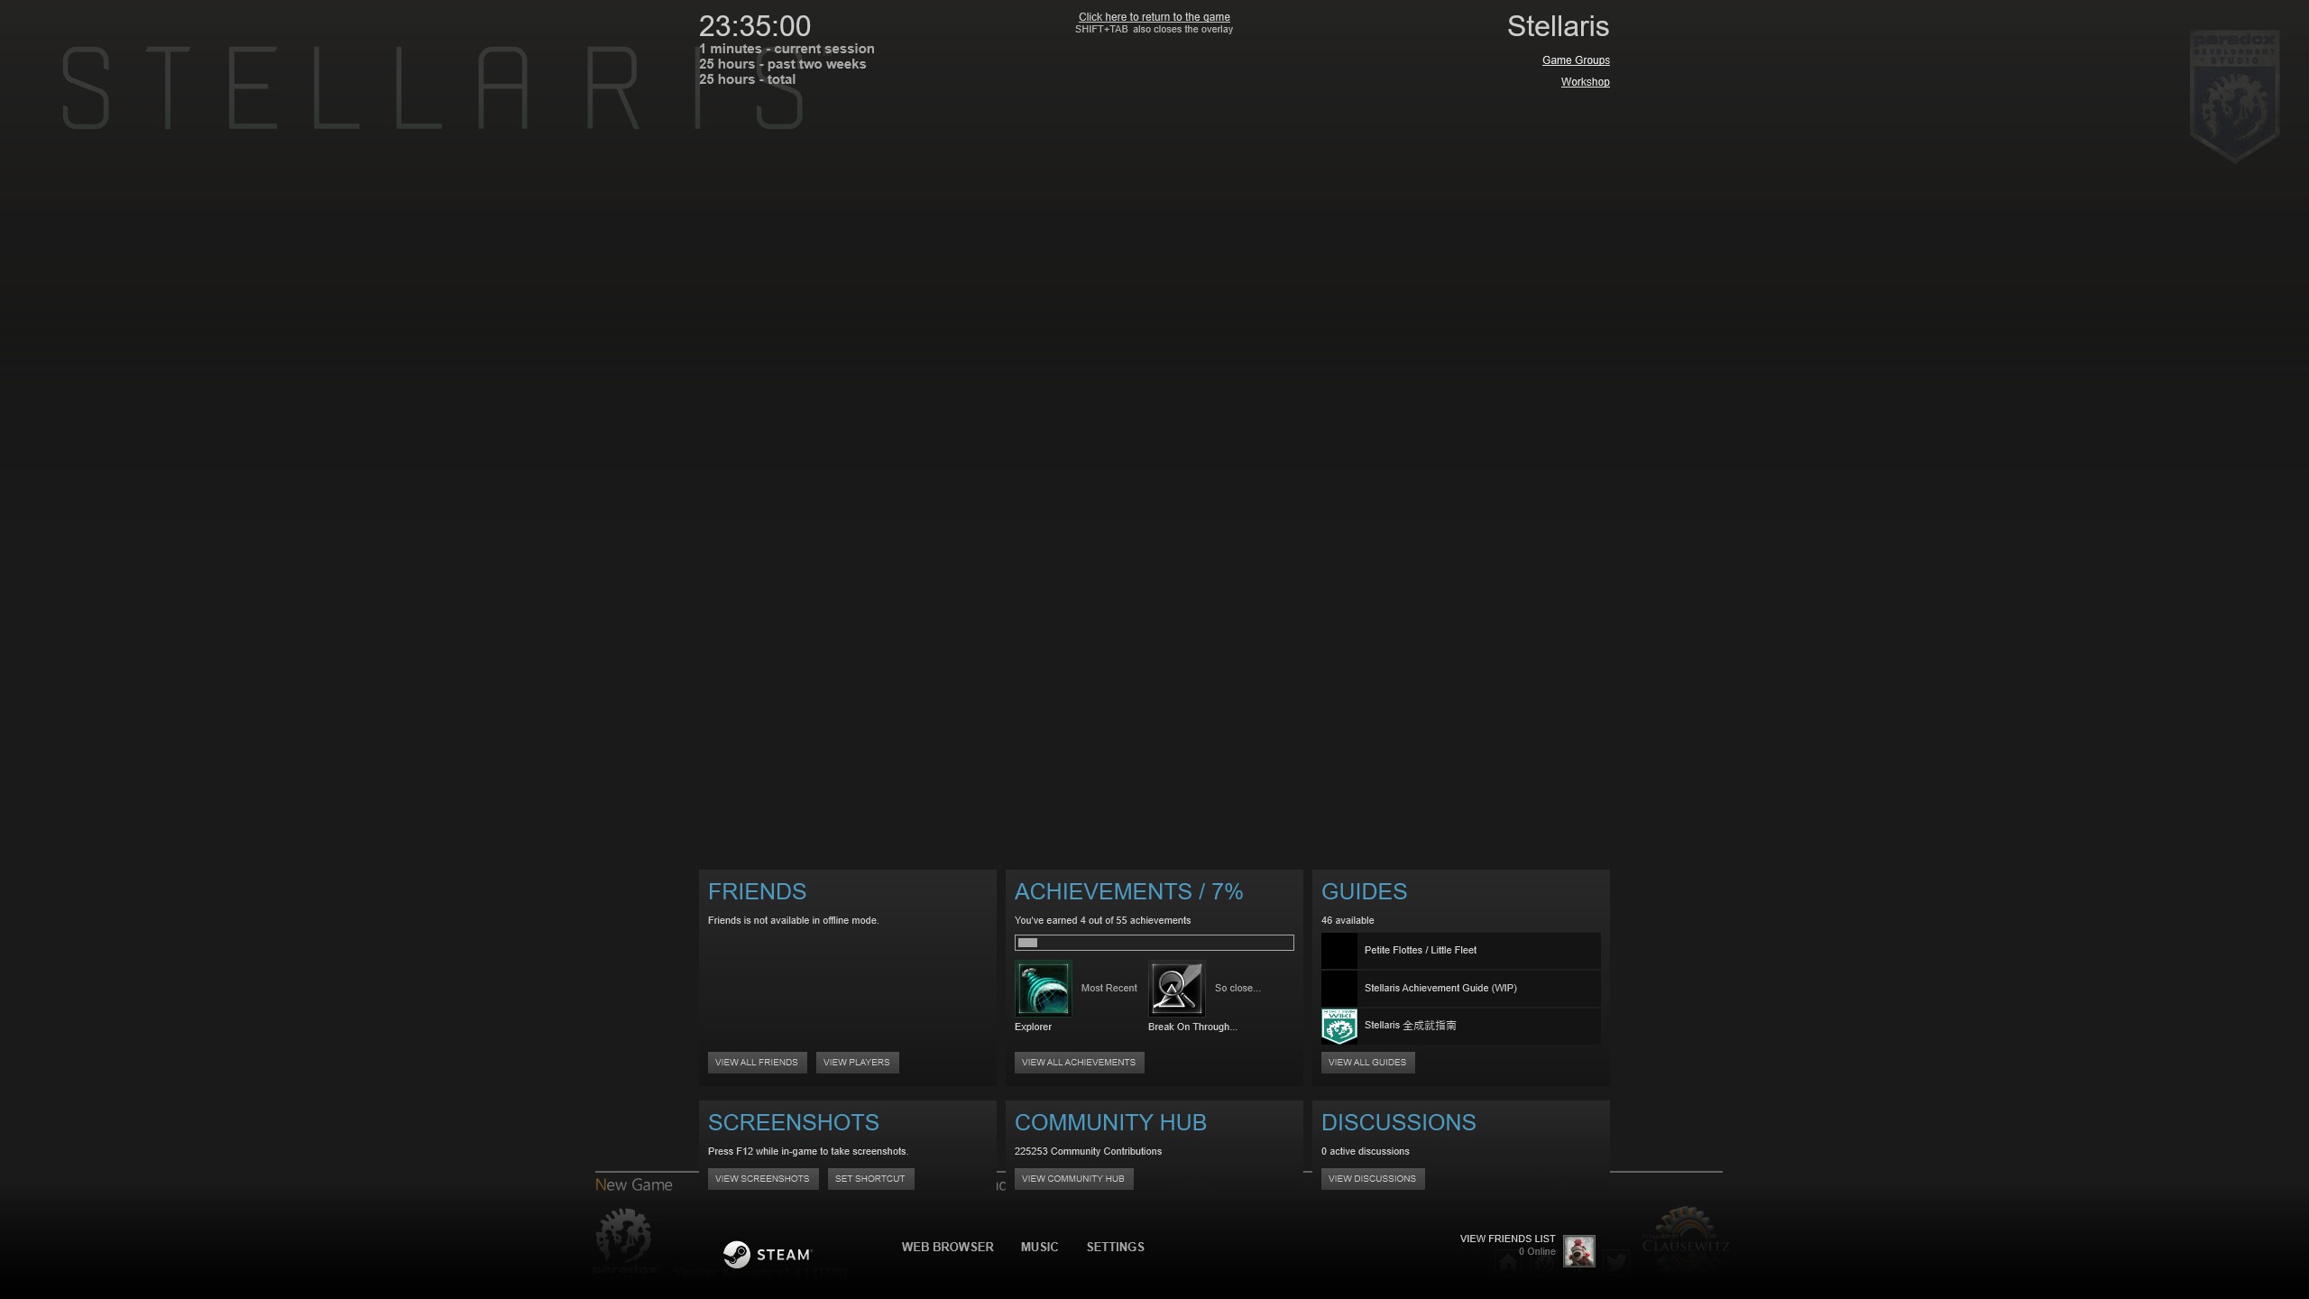Viewport: 2309px width, 1299px height.
Task: Open the Web Browser from the bottom menu
Action: pyautogui.click(x=946, y=1247)
